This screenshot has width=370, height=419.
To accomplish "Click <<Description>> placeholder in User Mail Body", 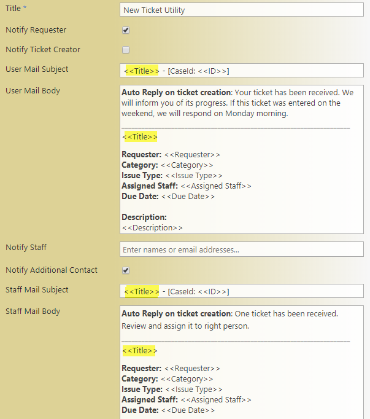I will coord(152,228).
